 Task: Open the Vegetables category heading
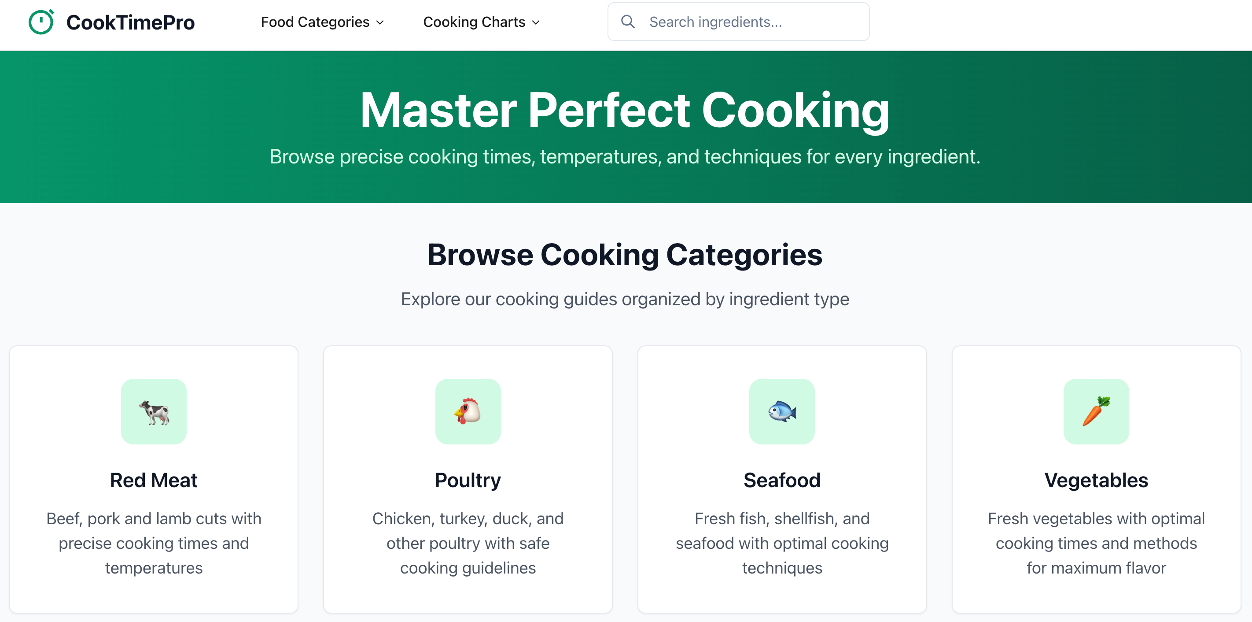pyautogui.click(x=1095, y=480)
